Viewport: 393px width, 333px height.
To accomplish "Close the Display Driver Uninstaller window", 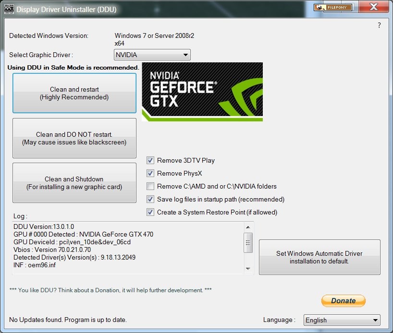I will pyautogui.click(x=374, y=7).
